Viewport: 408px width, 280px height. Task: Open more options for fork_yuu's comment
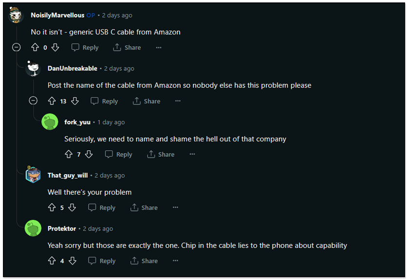192,154
